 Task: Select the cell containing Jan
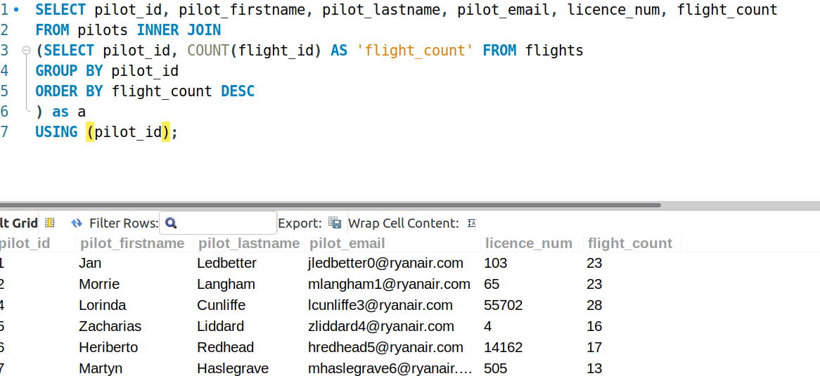(x=90, y=263)
